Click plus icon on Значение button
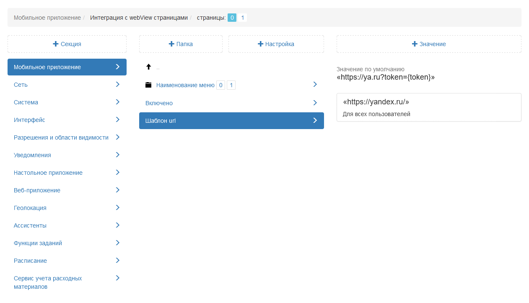Image resolution: width=529 pixels, height=303 pixels. (415, 44)
